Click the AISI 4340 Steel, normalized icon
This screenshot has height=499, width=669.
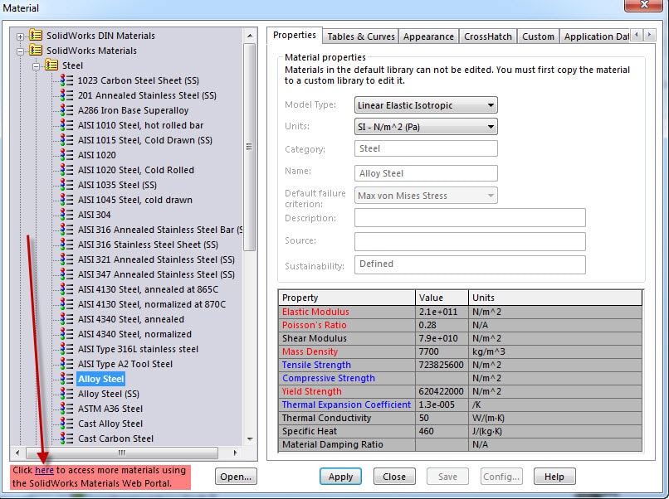[x=66, y=334]
